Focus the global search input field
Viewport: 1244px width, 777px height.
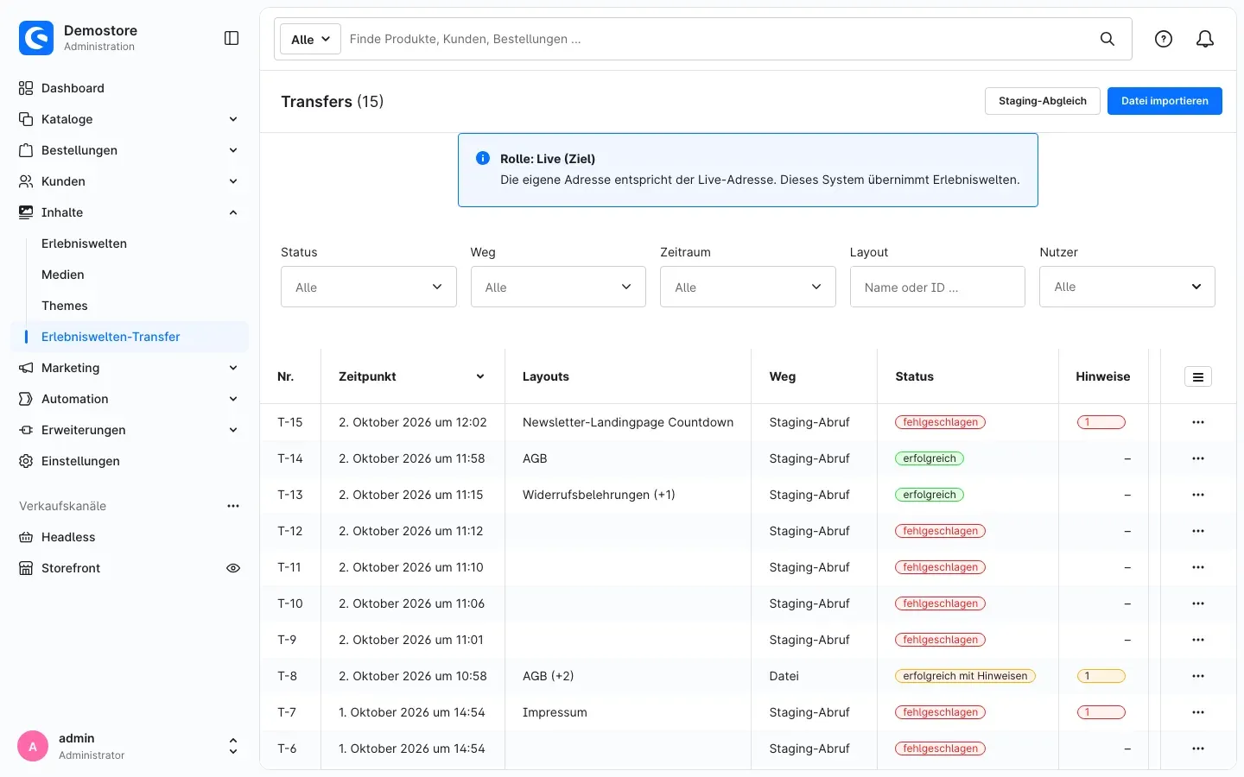pos(717,39)
